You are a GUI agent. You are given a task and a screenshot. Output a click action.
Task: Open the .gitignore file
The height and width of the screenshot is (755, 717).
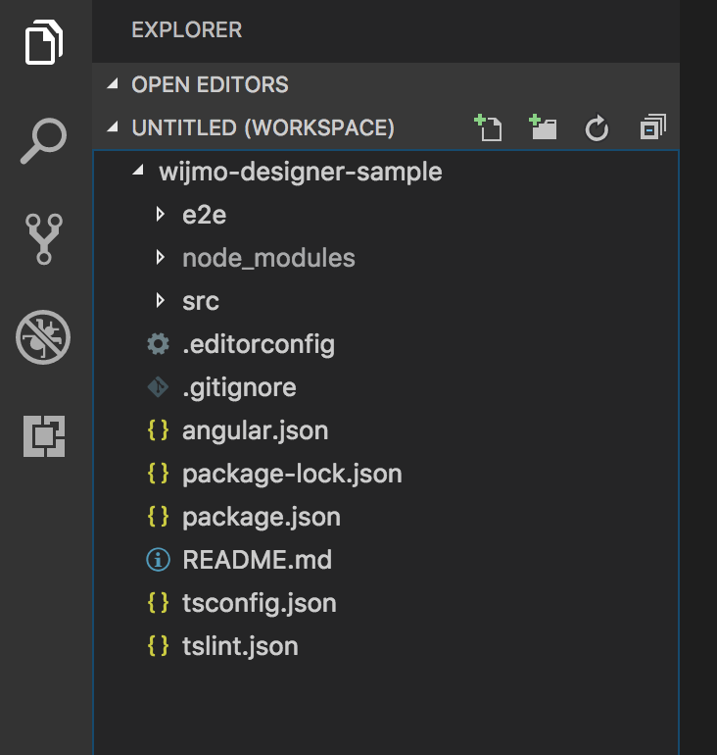click(239, 388)
